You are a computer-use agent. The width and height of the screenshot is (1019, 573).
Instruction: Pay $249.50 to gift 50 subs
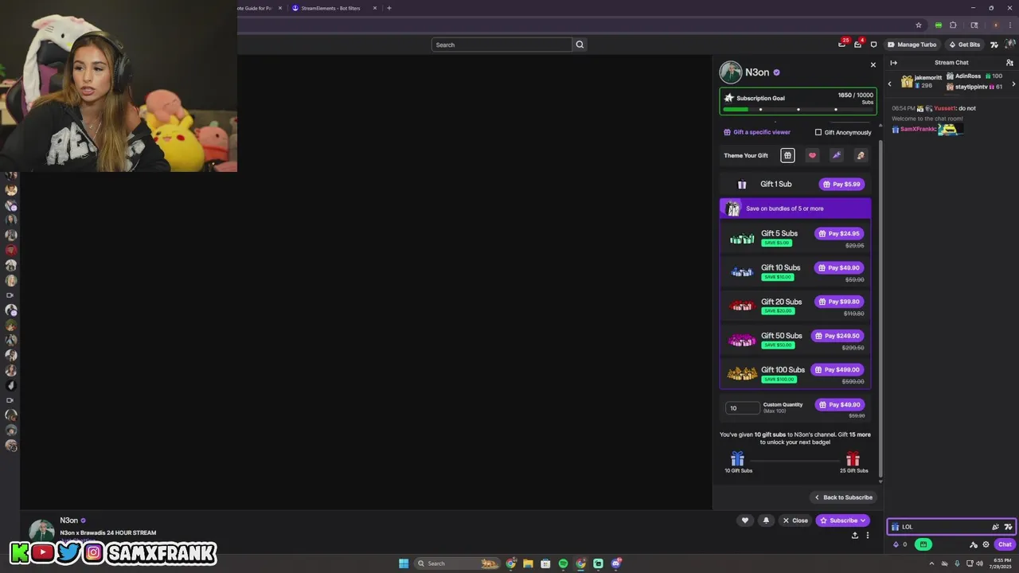click(837, 336)
